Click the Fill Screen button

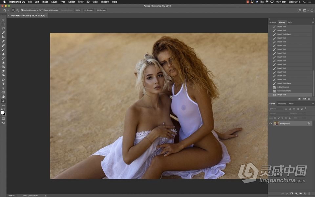pyautogui.click(x=101, y=10)
